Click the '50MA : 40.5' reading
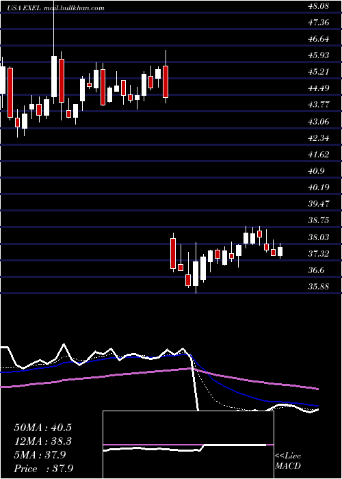This screenshot has height=479, width=342. click(42, 428)
